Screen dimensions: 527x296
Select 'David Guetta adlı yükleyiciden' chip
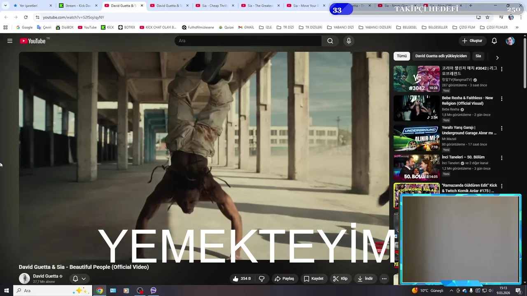441,56
